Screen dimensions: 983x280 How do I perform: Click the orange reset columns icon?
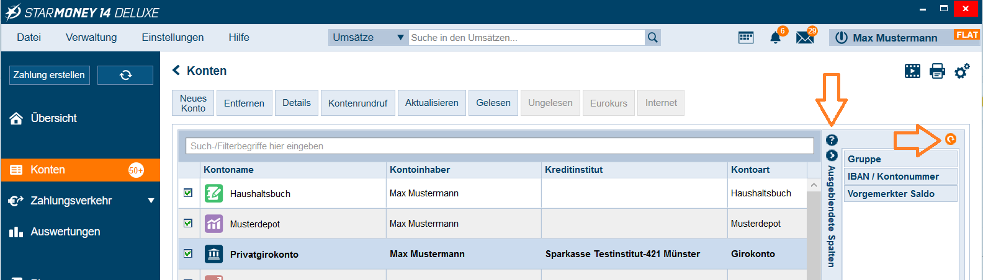pyautogui.click(x=951, y=139)
